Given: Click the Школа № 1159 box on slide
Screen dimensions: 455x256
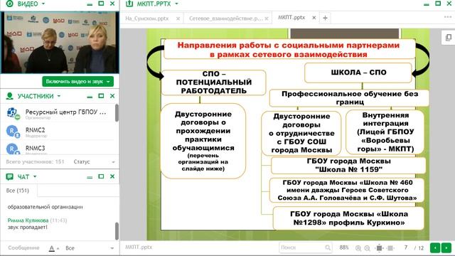Looking at the screenshot, I should click(348, 165).
